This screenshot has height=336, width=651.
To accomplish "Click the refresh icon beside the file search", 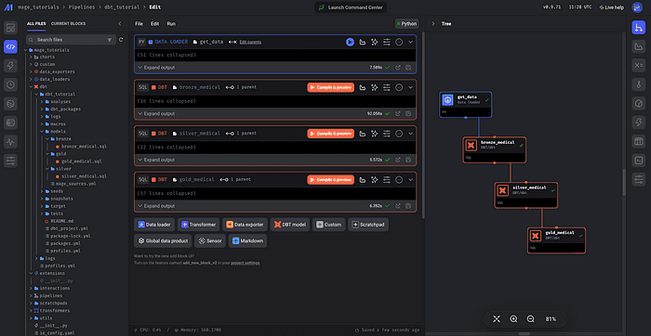I will click(121, 40).
